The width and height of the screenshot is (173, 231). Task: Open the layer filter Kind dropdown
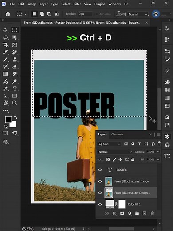[x=109, y=144]
